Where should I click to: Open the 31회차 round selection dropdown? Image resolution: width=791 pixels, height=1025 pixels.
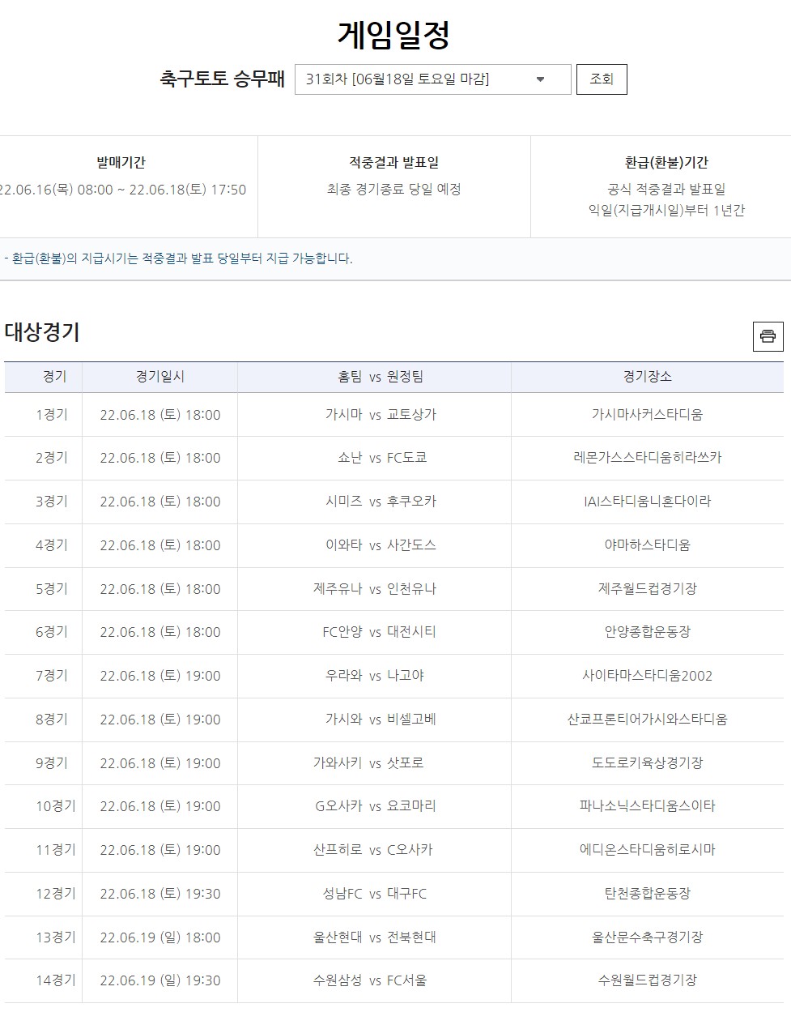tap(432, 79)
